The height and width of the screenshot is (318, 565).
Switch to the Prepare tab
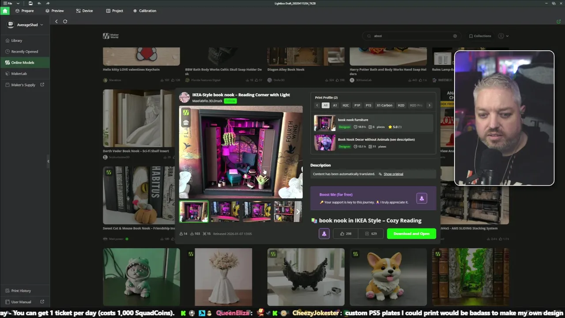[24, 11]
